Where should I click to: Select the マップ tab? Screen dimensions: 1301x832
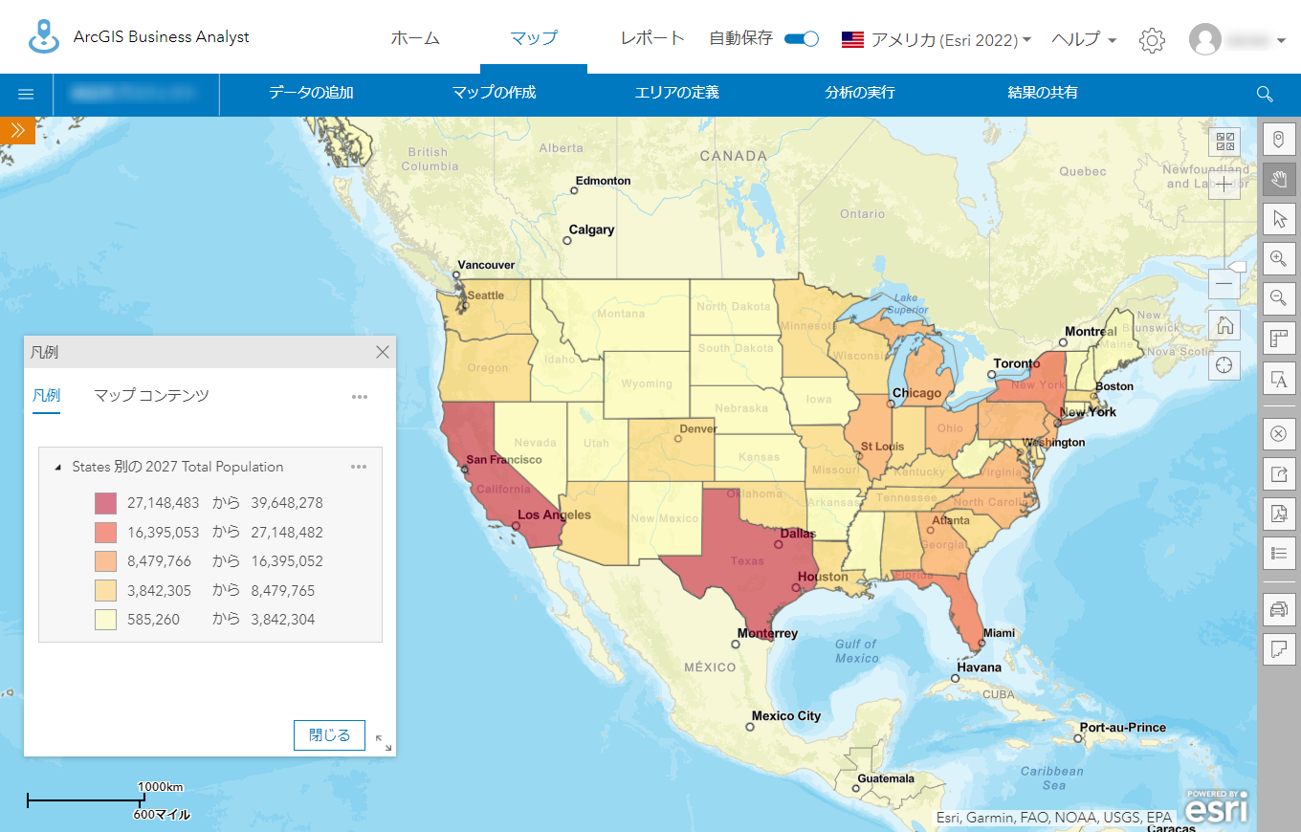pos(534,38)
